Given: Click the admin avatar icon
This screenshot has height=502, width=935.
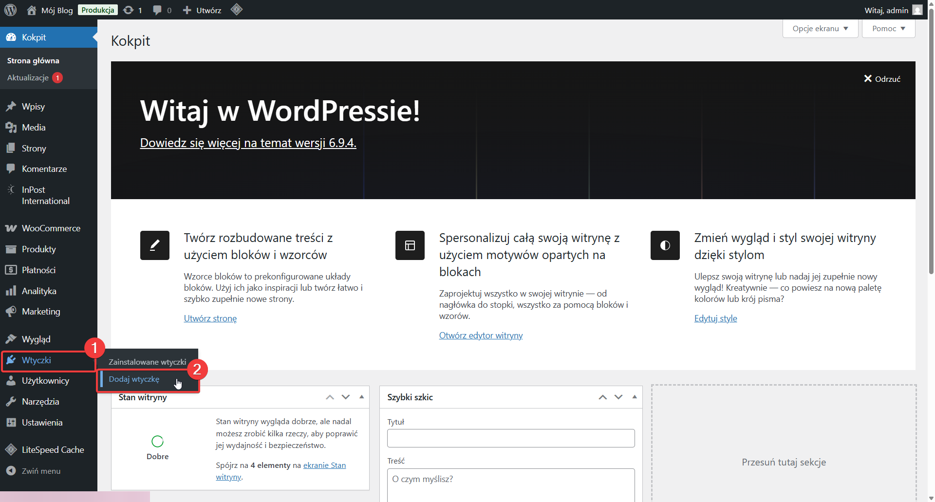Looking at the screenshot, I should [917, 10].
